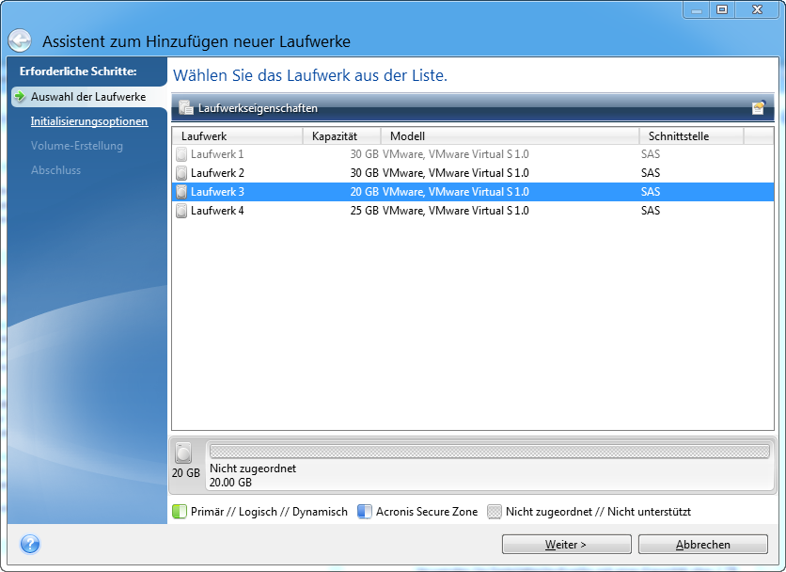Select the Auswahl der Laufwerke step

[x=87, y=97]
